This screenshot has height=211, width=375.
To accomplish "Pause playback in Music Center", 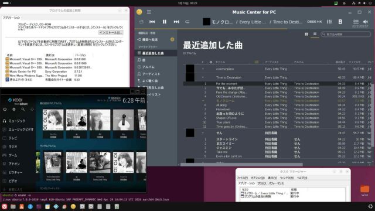I will [164, 22].
